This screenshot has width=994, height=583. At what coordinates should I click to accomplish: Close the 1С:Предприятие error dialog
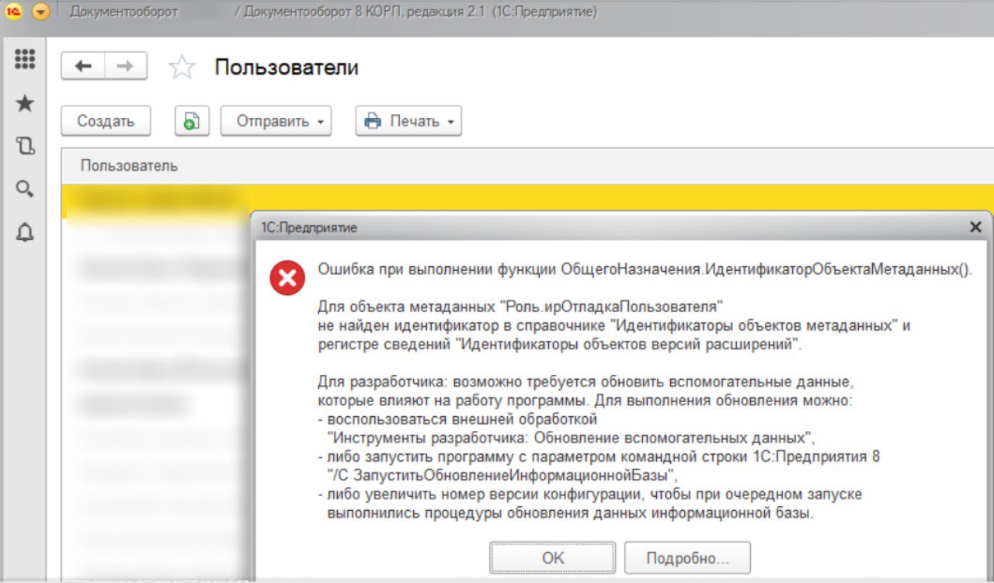point(975,227)
